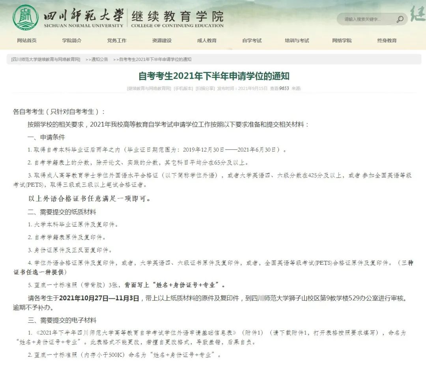This screenshot has width=426, height=365.
Task: Click the Sichuan Normal University emblem logo
Action: [25, 17]
